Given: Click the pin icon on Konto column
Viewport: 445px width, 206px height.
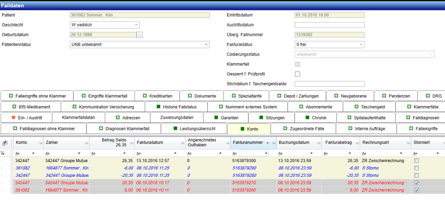Looking at the screenshot, I should [39, 143].
